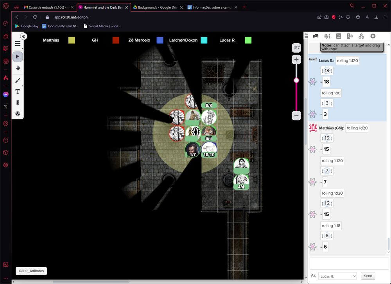Viewport: 391px width, 284px height.
Task: Select the token showing 10/10
Action: 209,149
